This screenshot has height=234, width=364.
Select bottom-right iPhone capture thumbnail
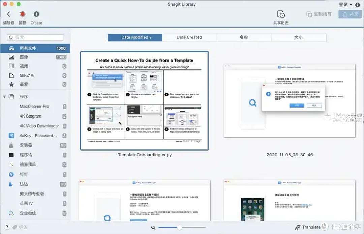click(290, 200)
